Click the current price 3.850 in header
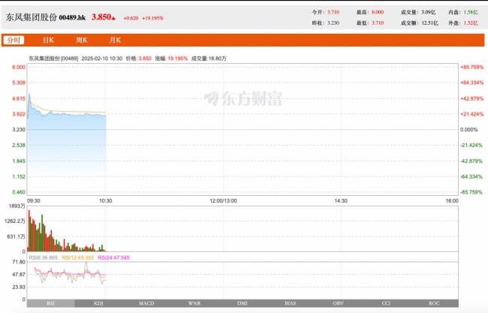The image size is (488, 313). (x=101, y=17)
